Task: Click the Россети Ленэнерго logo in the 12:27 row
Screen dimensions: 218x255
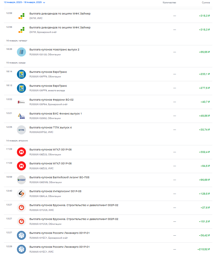Action: 21,235
